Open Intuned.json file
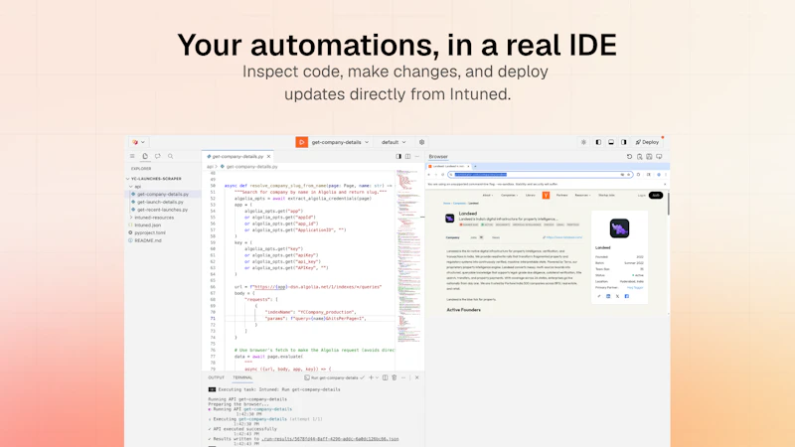This screenshot has width=795, height=447. click(147, 225)
